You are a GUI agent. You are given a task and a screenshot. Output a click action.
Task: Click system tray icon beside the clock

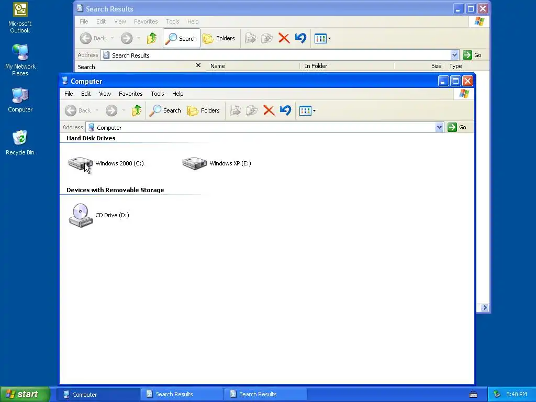click(x=497, y=394)
